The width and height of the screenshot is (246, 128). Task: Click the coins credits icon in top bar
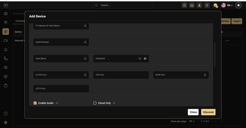[x=216, y=6]
